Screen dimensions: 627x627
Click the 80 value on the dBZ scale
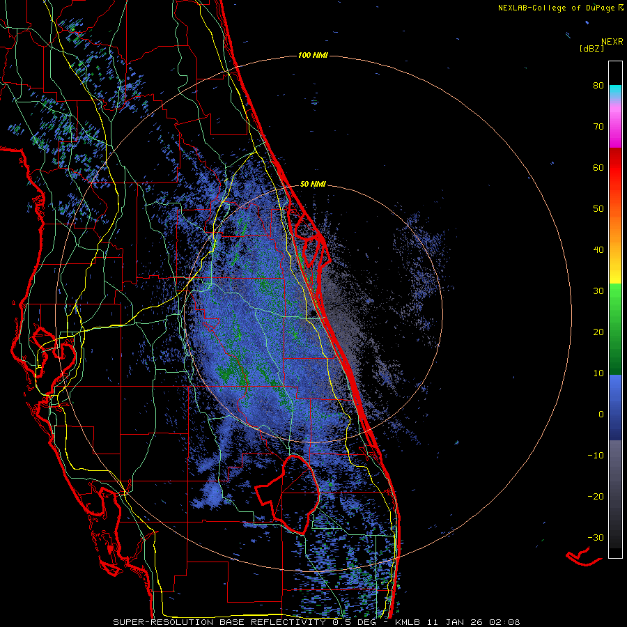point(598,86)
